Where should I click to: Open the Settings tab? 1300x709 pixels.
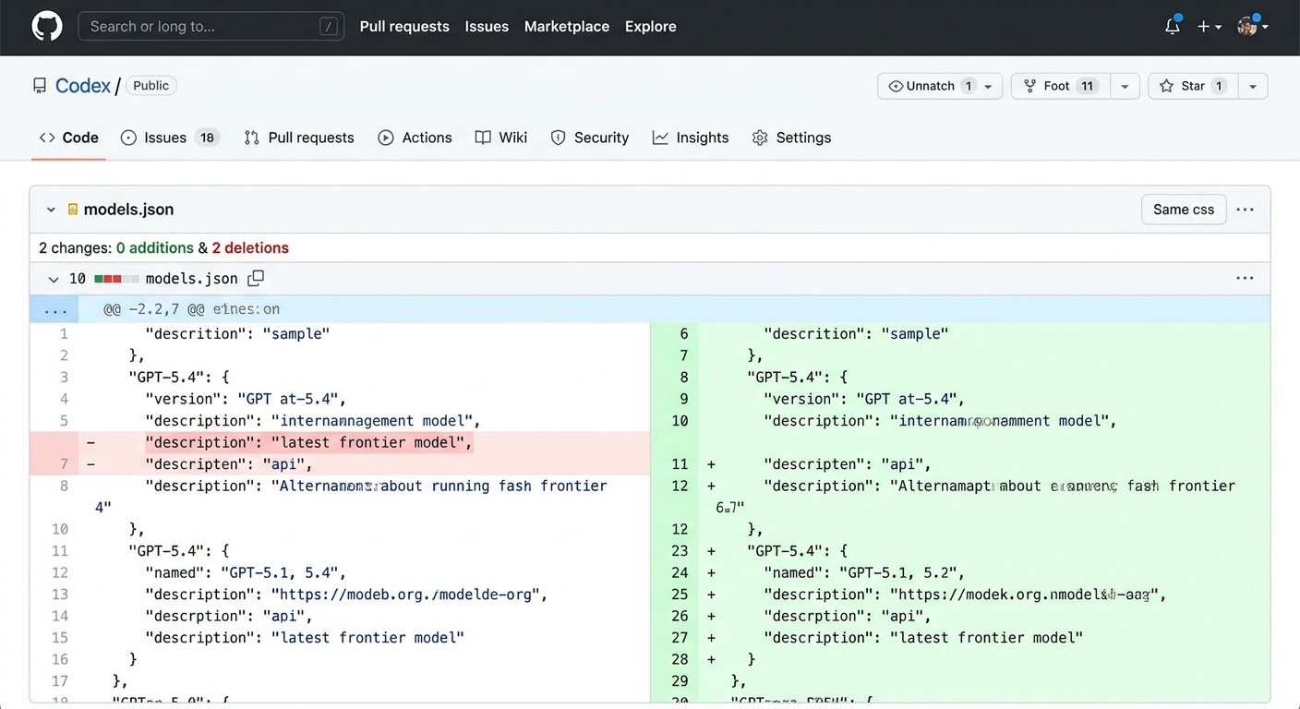pos(792,138)
